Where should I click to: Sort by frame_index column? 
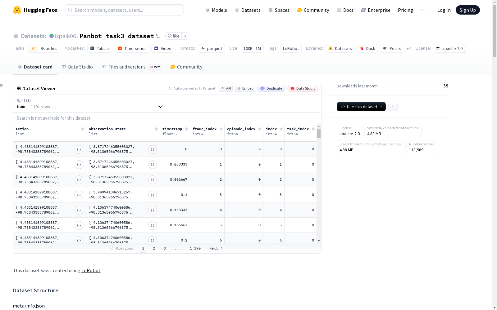point(221,129)
